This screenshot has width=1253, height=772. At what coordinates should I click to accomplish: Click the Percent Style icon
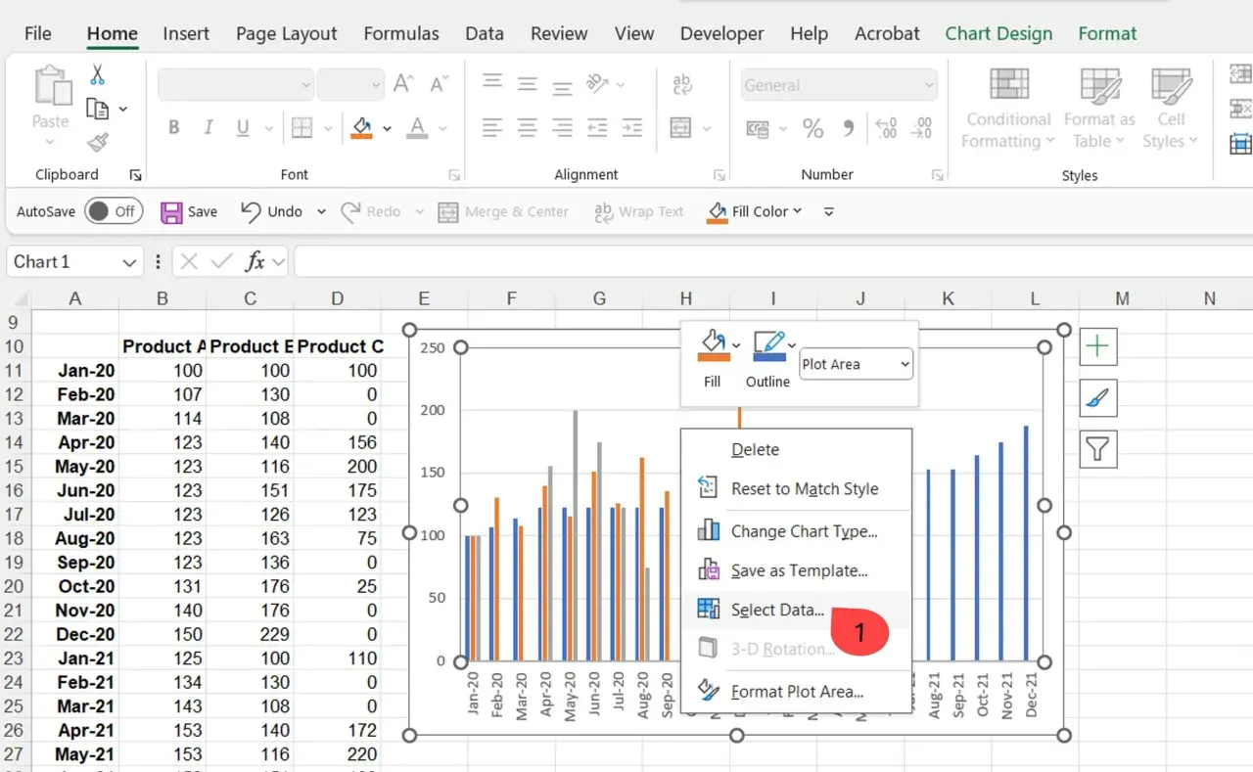click(812, 128)
